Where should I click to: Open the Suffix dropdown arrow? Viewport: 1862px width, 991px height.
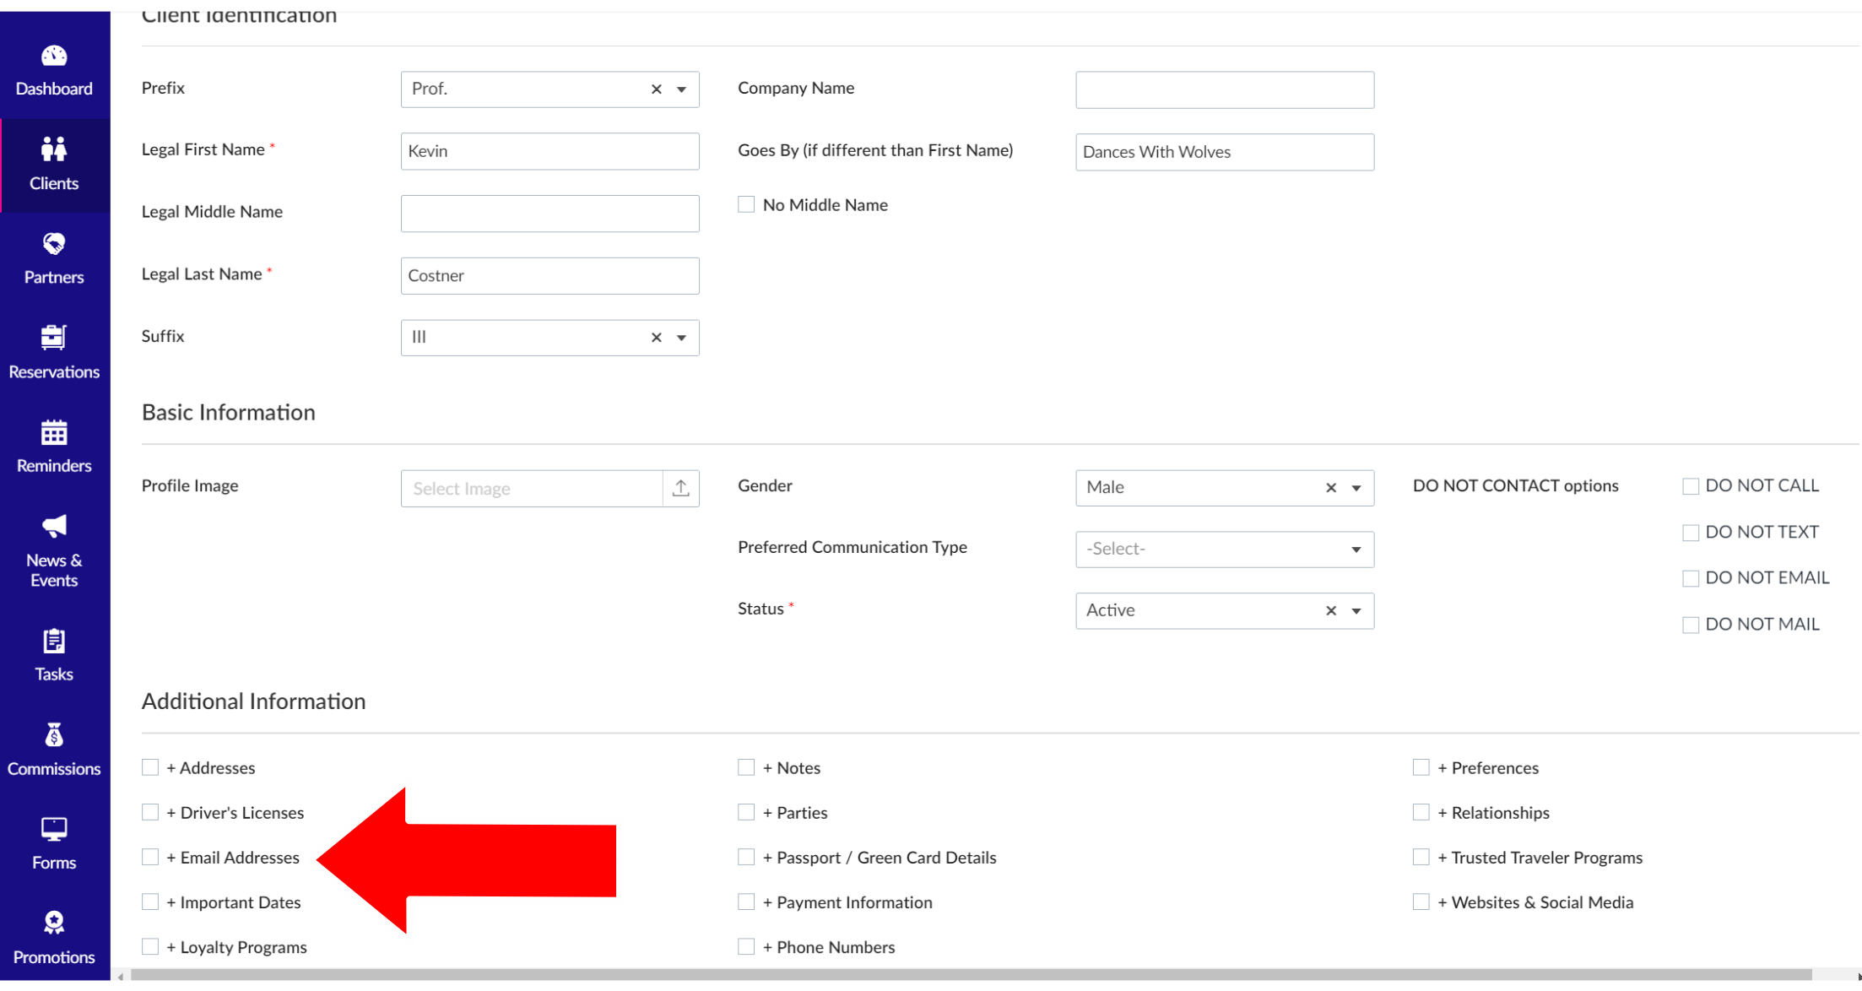coord(681,338)
